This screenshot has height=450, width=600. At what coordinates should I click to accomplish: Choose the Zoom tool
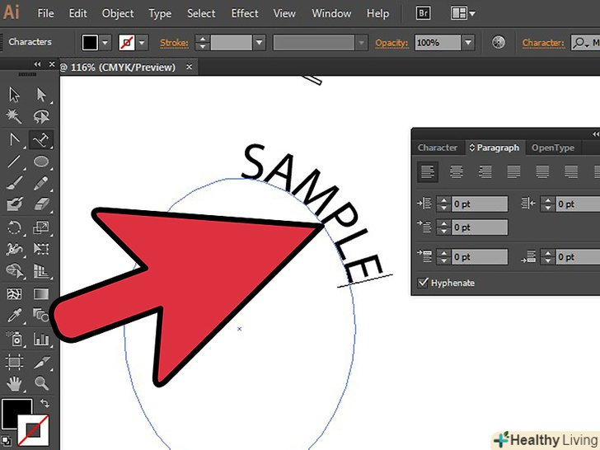(x=41, y=383)
